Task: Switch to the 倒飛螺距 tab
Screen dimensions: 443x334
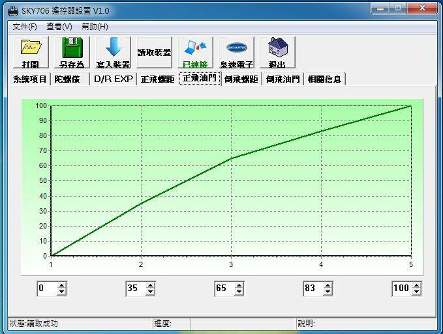Action: 241,79
